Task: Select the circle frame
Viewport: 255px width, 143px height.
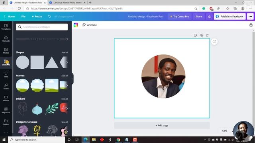Action: (22, 85)
